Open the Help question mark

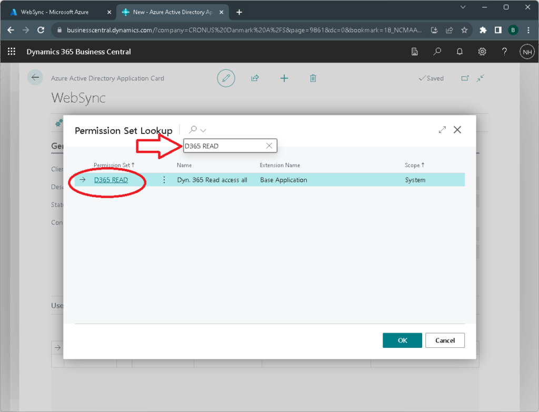point(504,51)
